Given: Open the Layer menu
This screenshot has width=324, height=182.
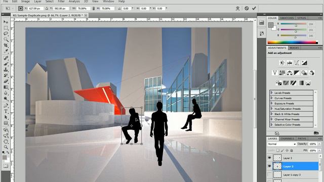Looking at the screenshot, I should (x=37, y=2).
